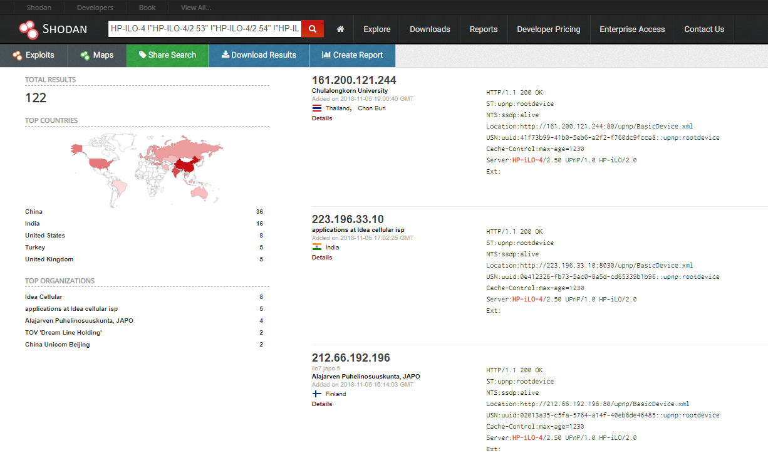Click Chon Buri city link
The height and width of the screenshot is (465, 768).
(372, 108)
